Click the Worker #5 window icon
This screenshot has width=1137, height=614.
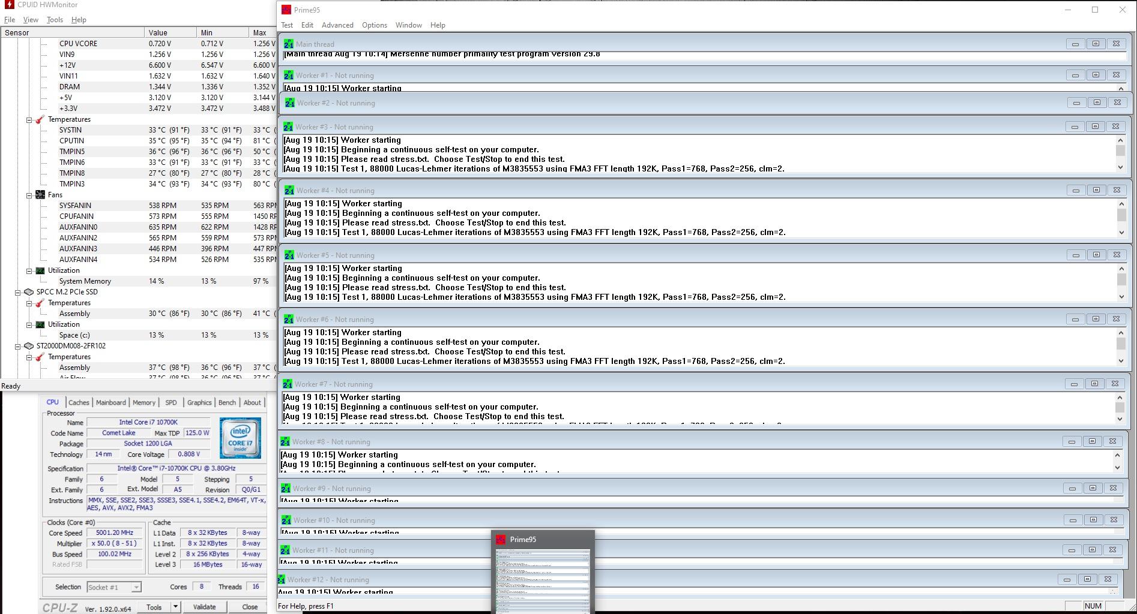(289, 255)
